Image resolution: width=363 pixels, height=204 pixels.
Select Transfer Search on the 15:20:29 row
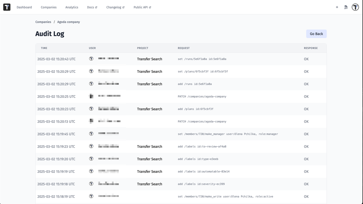(149, 71)
